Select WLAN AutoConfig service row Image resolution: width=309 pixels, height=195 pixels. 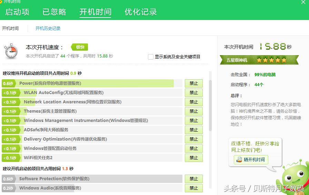tap(92, 93)
